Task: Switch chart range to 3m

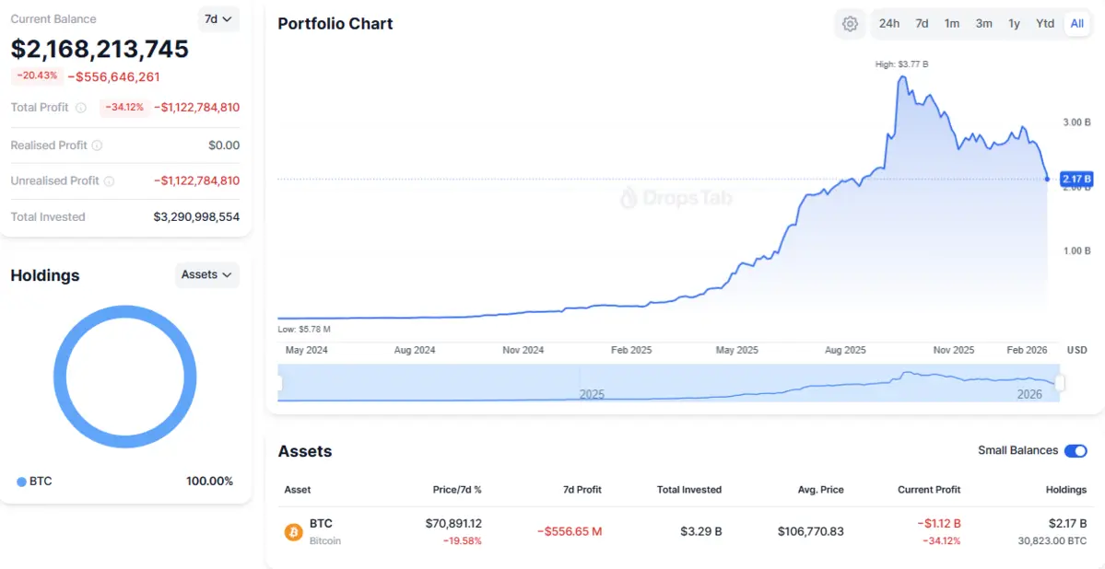Action: [x=983, y=24]
